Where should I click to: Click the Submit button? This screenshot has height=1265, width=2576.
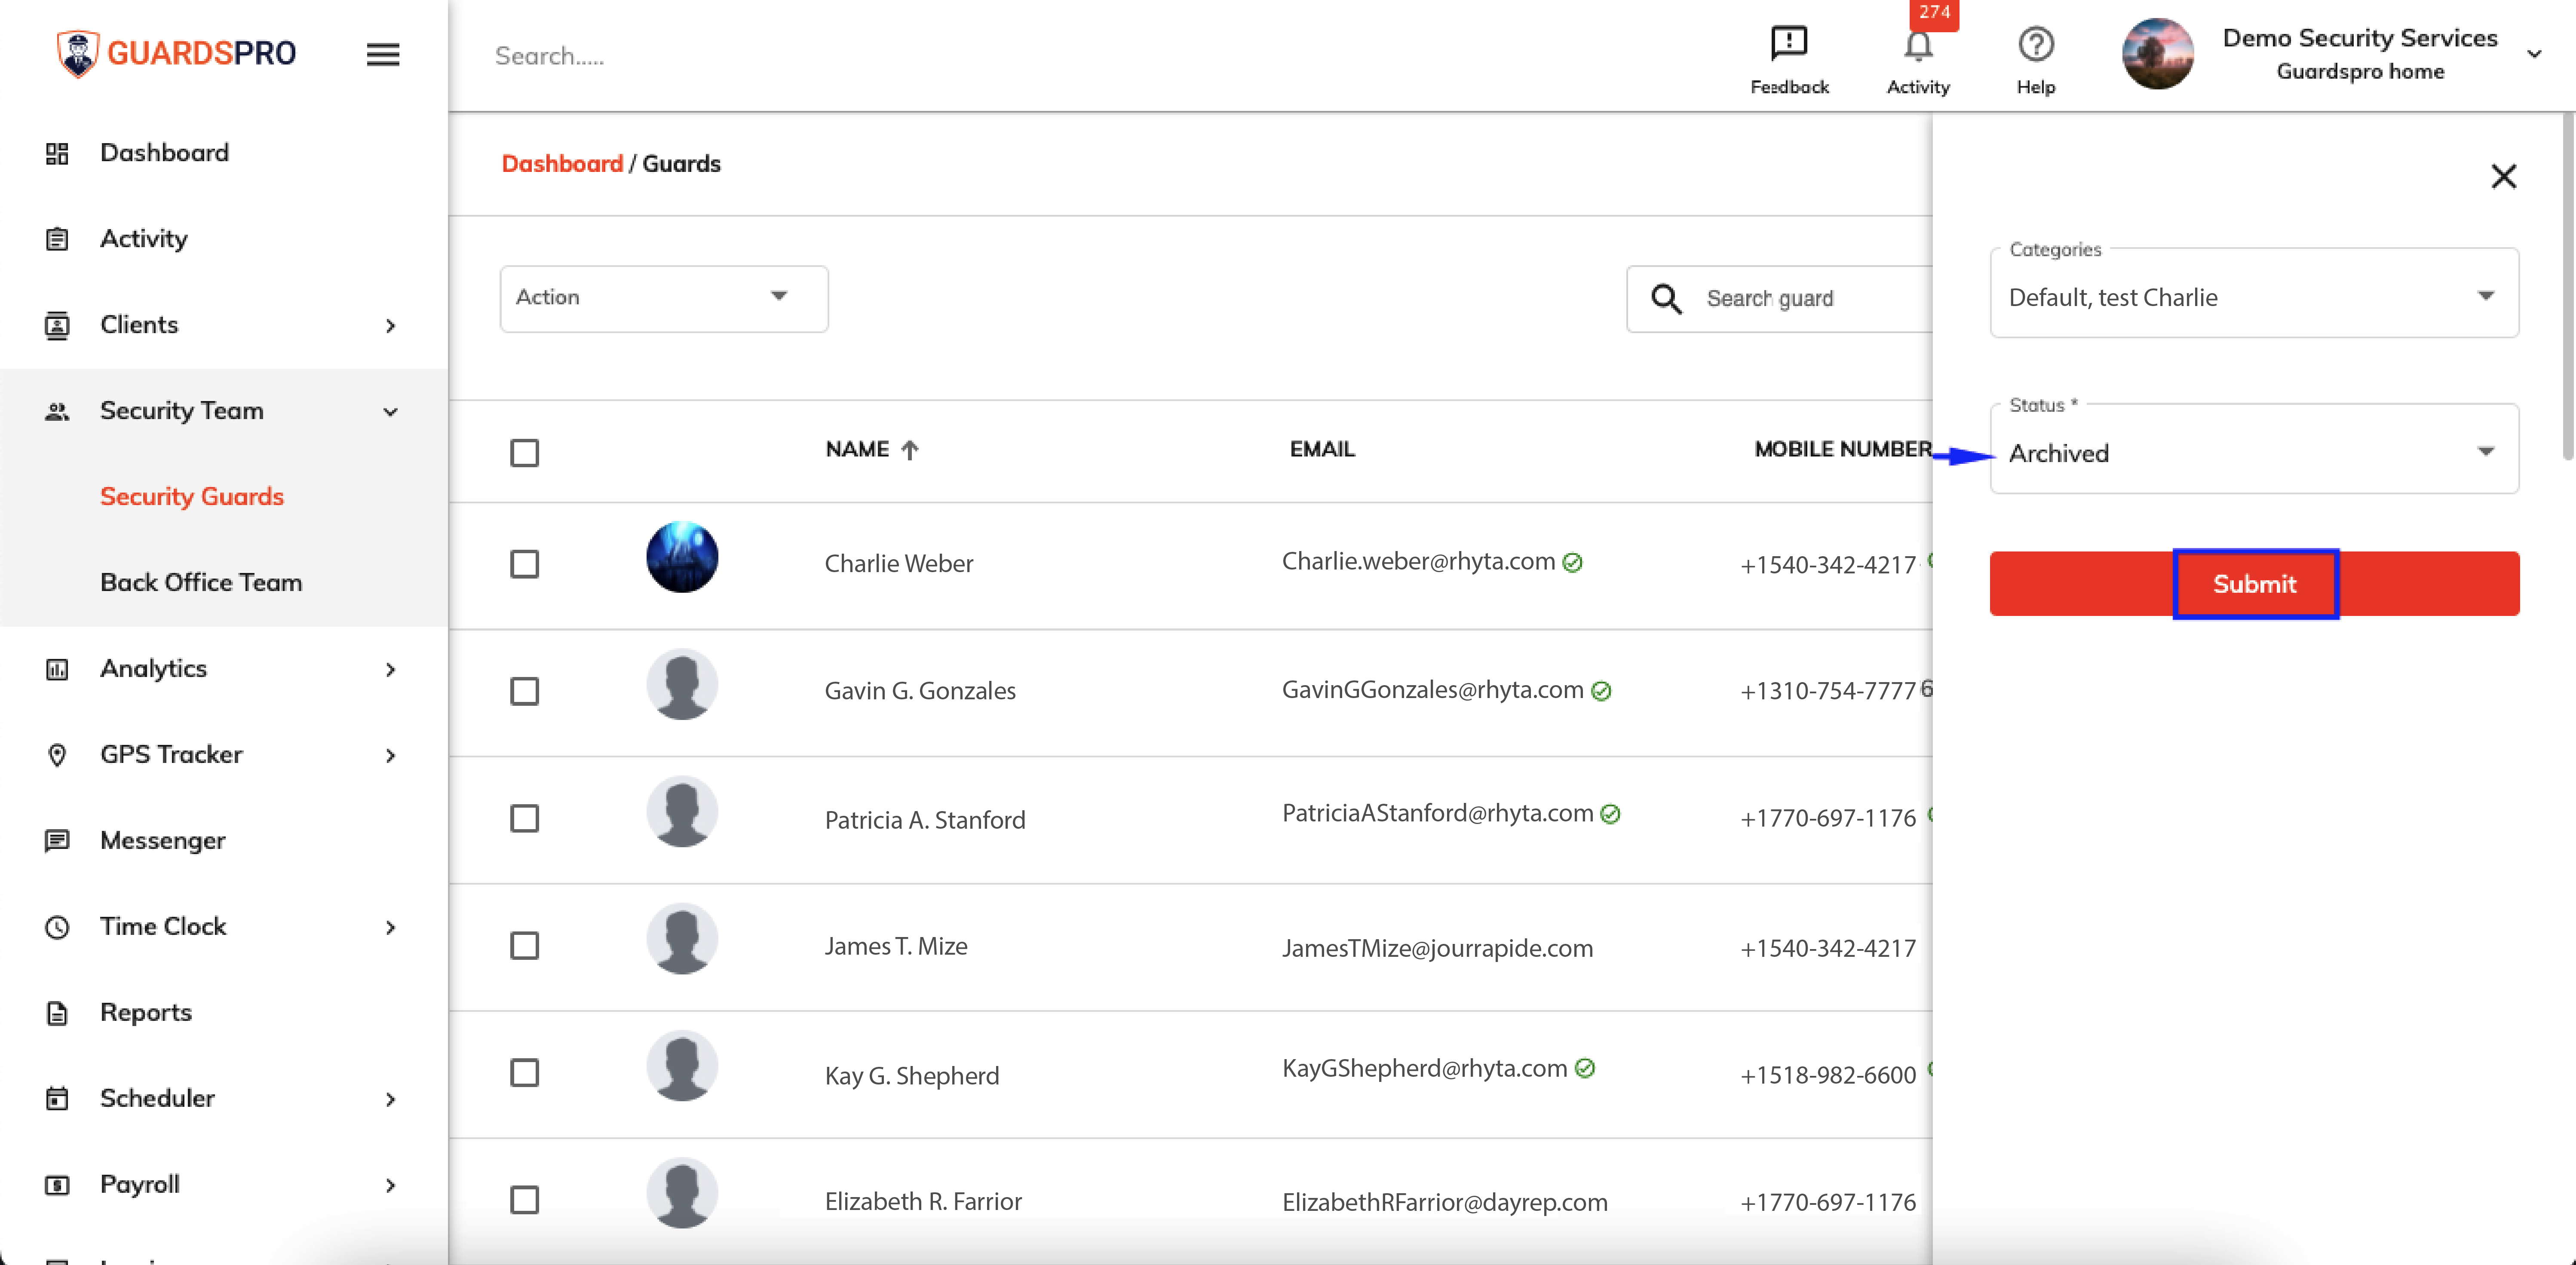2254,584
